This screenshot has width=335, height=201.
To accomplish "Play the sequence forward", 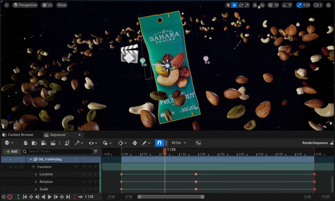I will [50, 197].
